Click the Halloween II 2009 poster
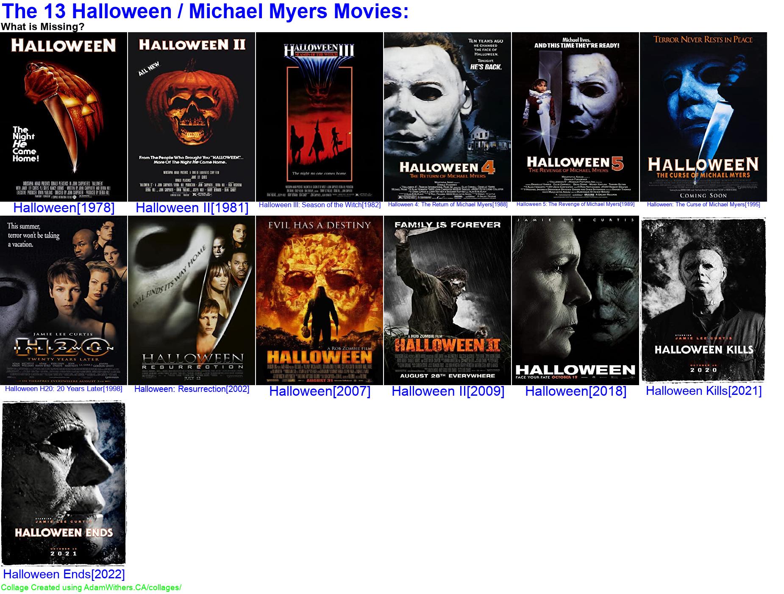The height and width of the screenshot is (594, 784). [x=448, y=300]
